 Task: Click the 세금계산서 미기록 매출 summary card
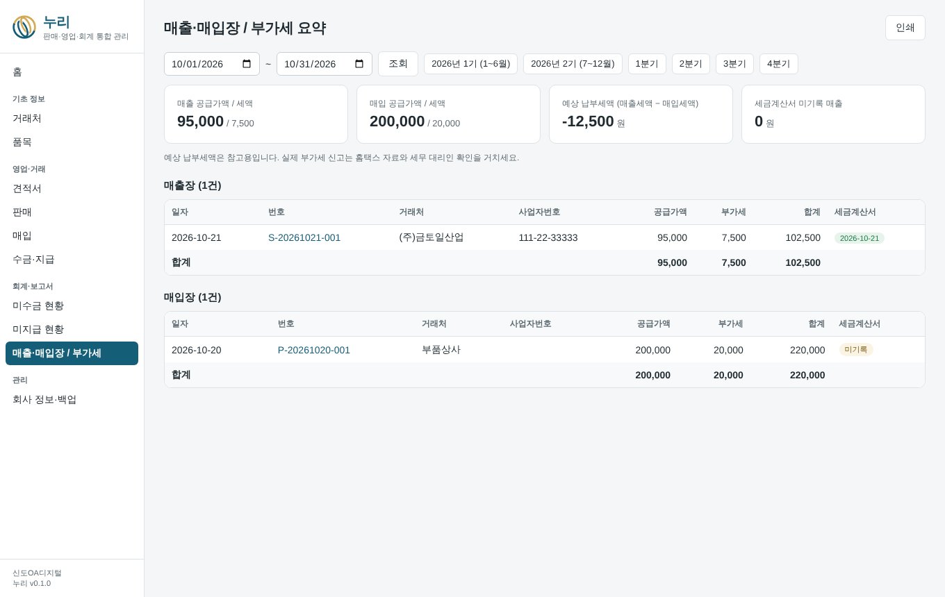(833, 115)
